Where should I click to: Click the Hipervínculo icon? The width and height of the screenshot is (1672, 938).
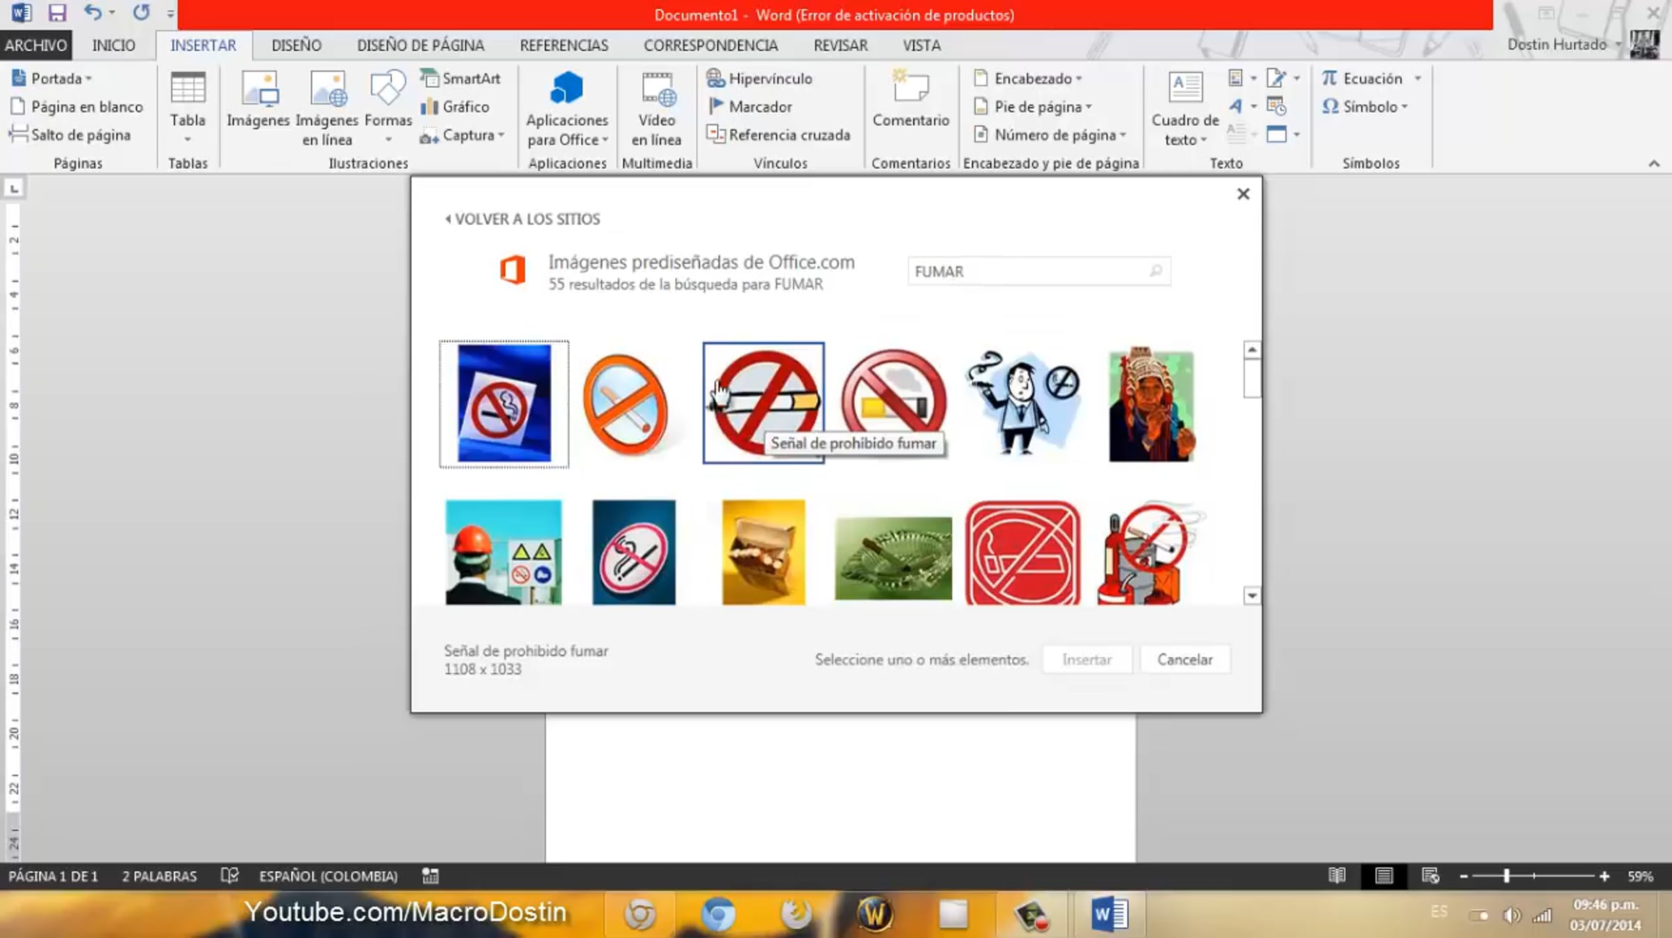coord(715,78)
